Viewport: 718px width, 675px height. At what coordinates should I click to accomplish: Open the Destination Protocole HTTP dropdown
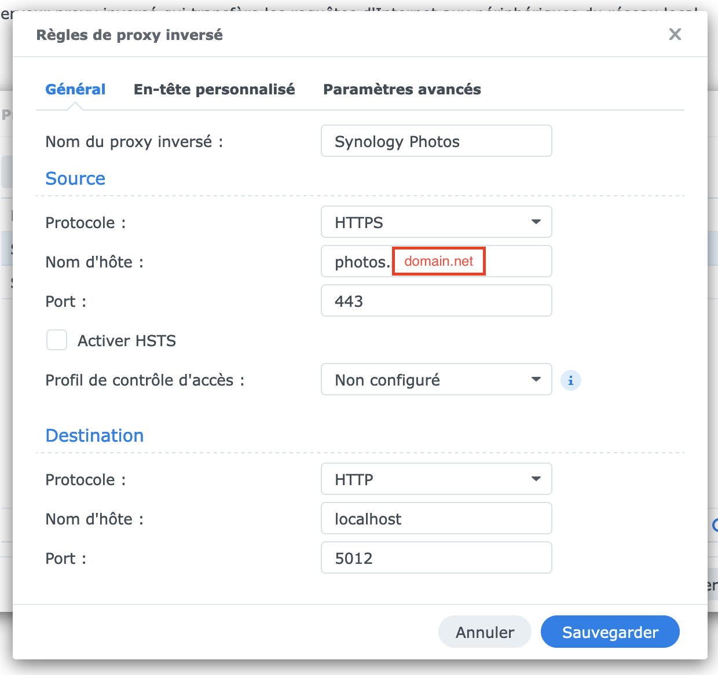pyautogui.click(x=436, y=479)
